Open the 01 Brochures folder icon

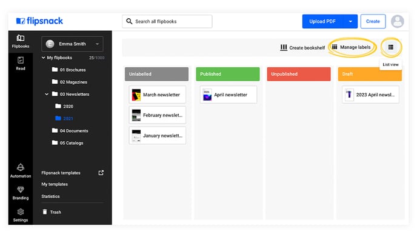tap(55, 70)
